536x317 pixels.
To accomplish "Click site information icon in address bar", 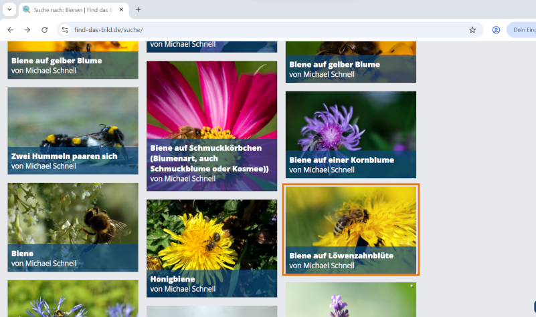I will click(65, 30).
